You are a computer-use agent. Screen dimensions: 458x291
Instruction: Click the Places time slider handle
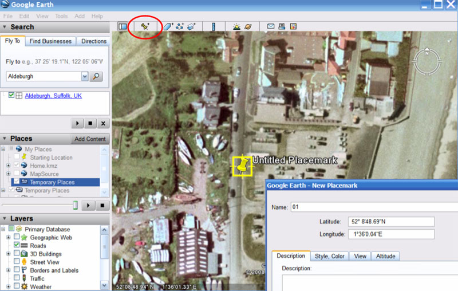(76, 205)
